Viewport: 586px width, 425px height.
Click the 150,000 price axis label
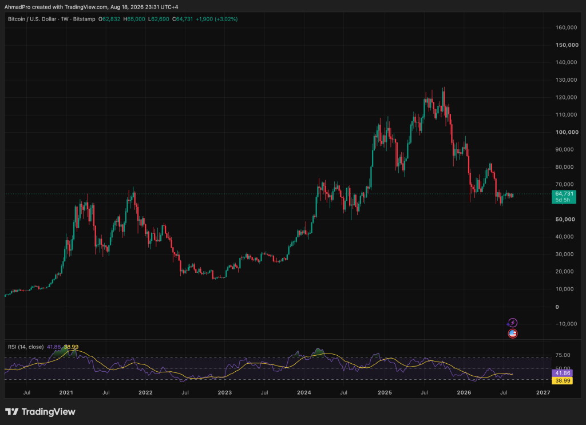pos(567,45)
